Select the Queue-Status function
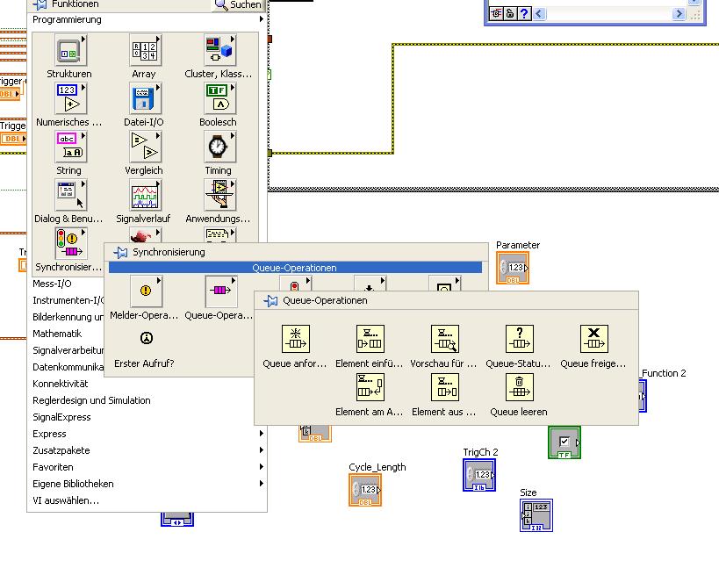The width and height of the screenshot is (719, 568). pyautogui.click(x=520, y=339)
